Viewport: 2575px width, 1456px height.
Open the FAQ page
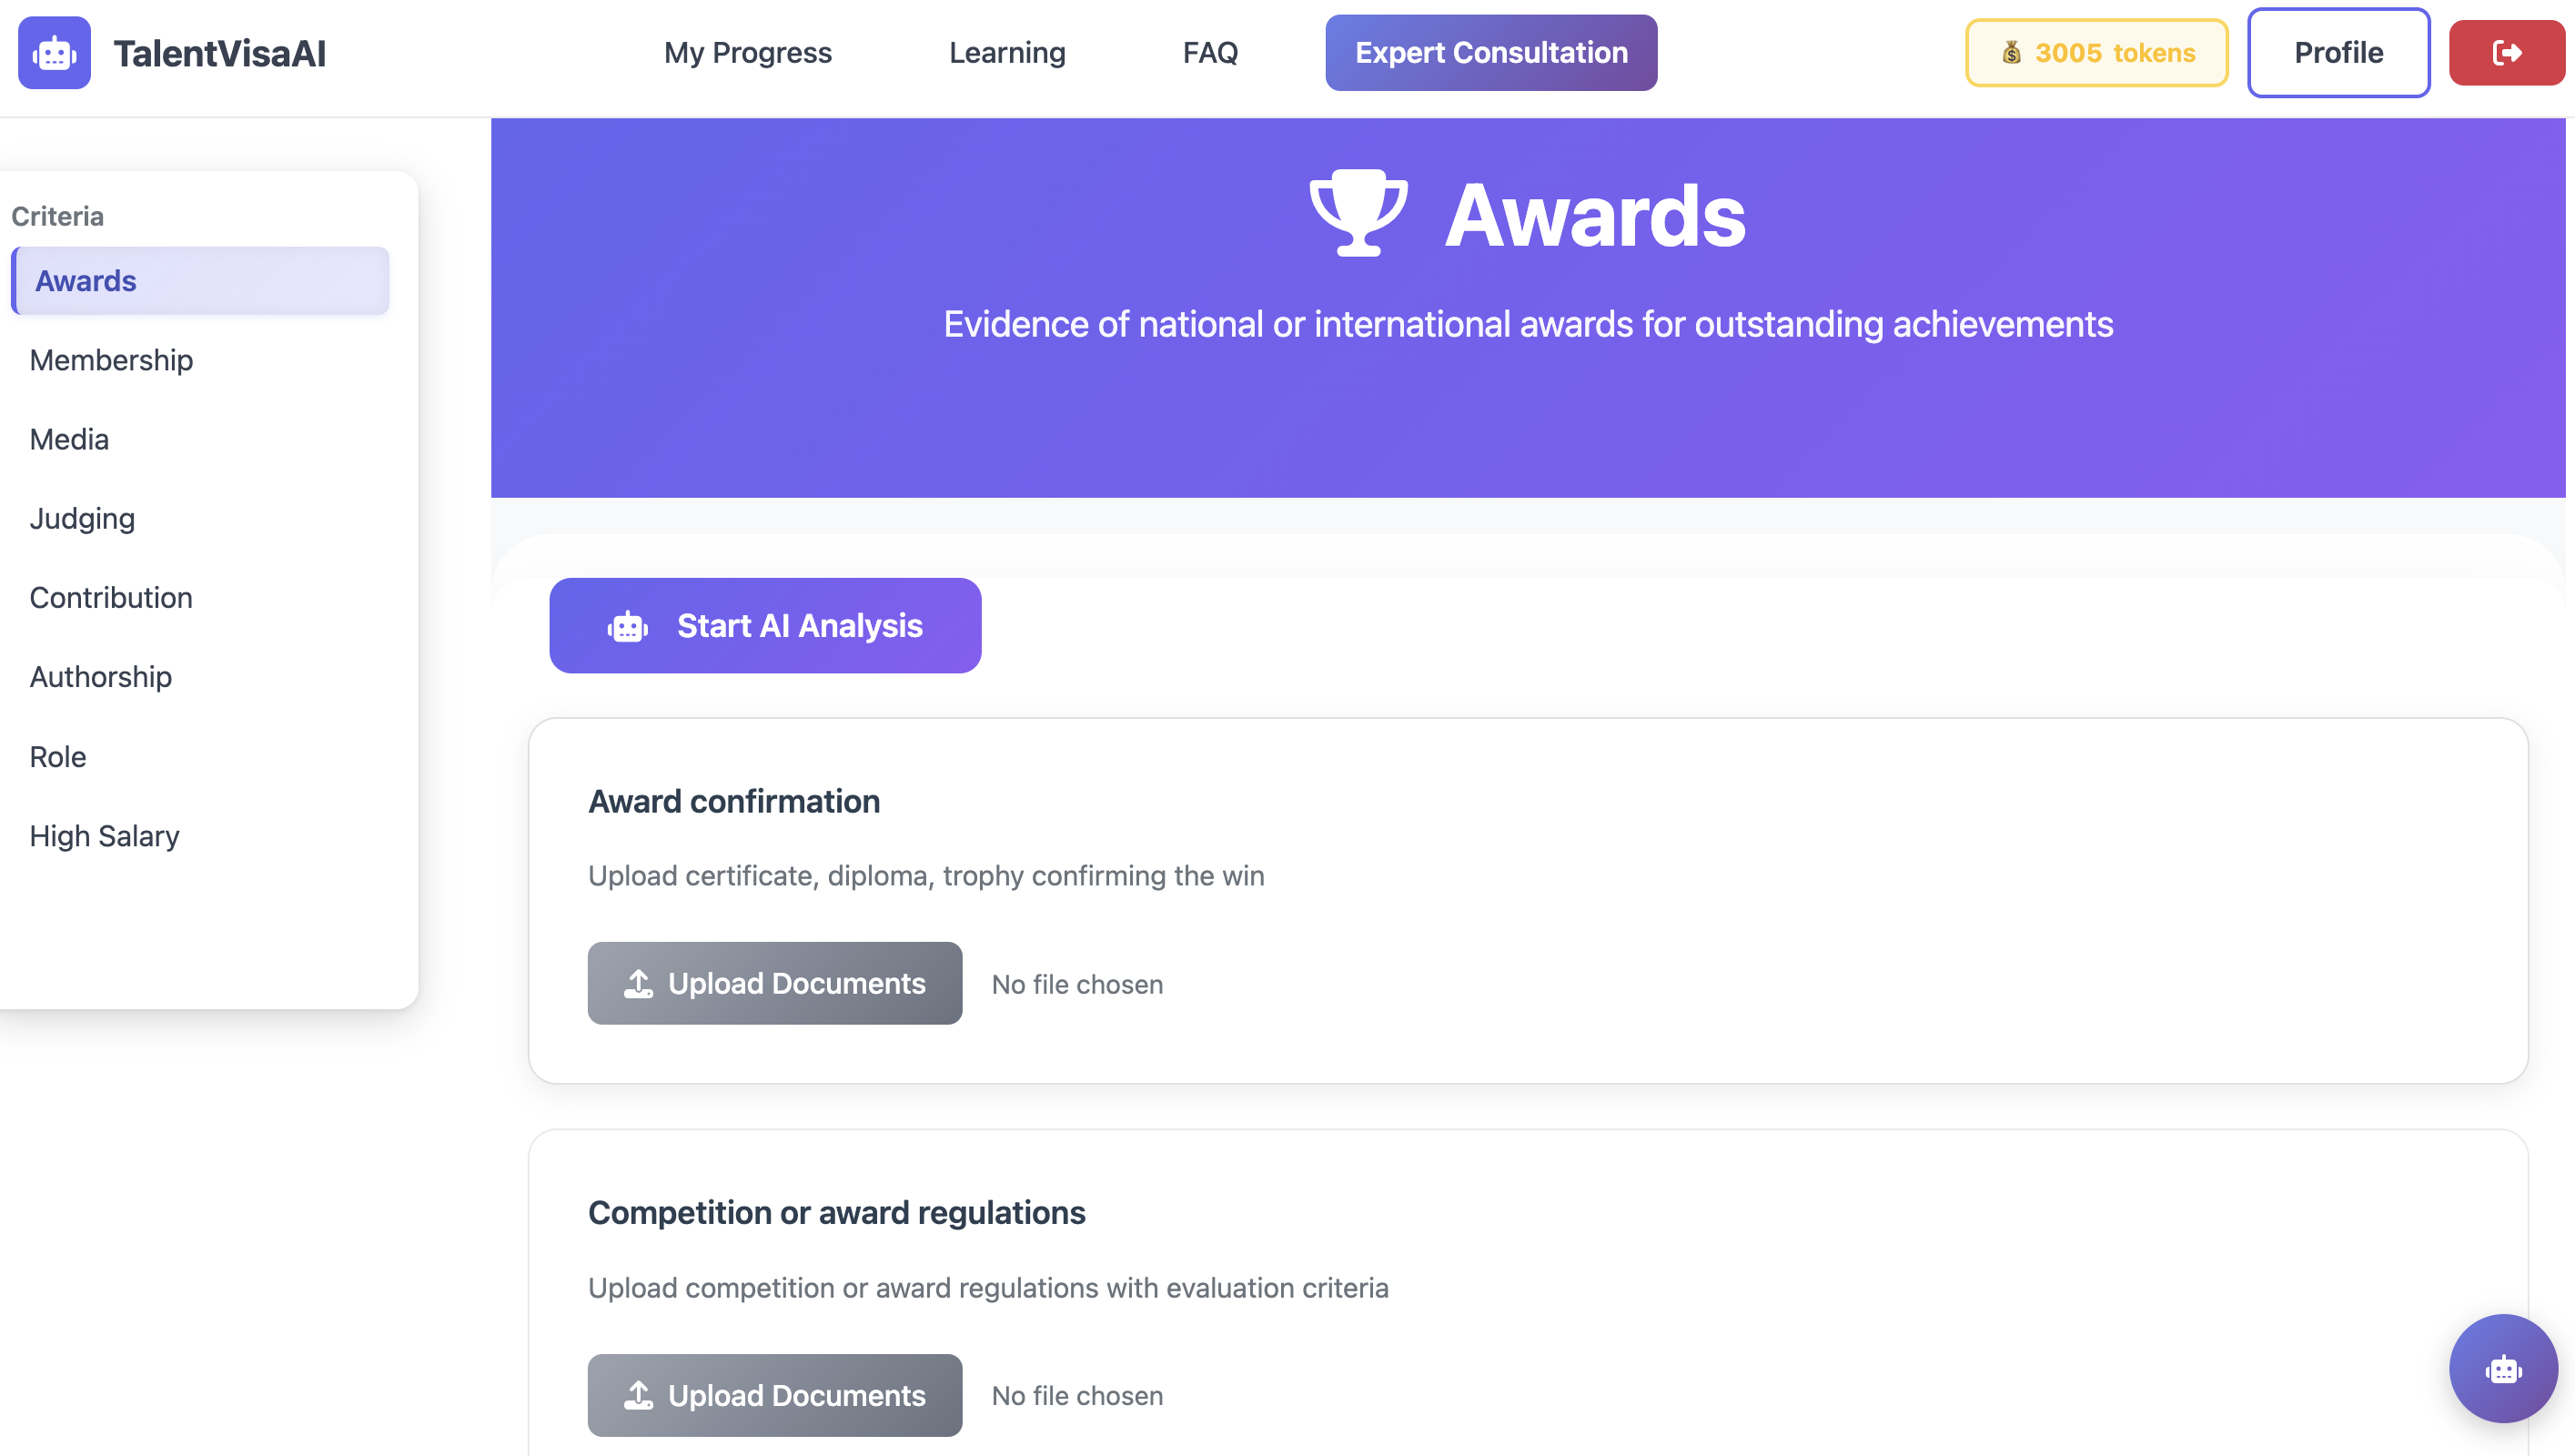1209,52
